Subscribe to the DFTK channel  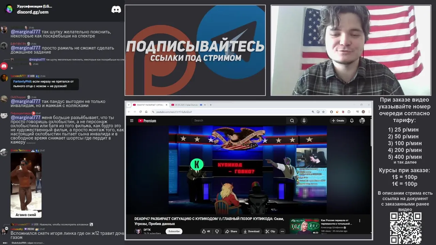tap(174, 231)
